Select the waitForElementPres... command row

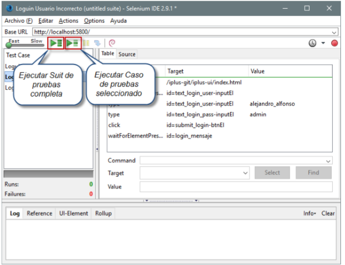[220, 136]
